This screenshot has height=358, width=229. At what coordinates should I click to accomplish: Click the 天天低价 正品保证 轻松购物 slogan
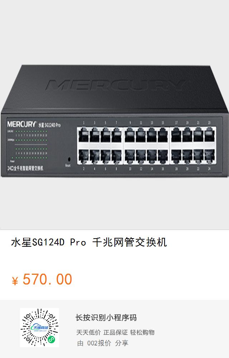click(x=116, y=333)
